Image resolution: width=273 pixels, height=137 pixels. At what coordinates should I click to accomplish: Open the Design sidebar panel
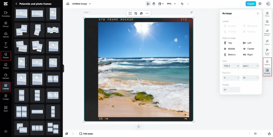coord(6,24)
